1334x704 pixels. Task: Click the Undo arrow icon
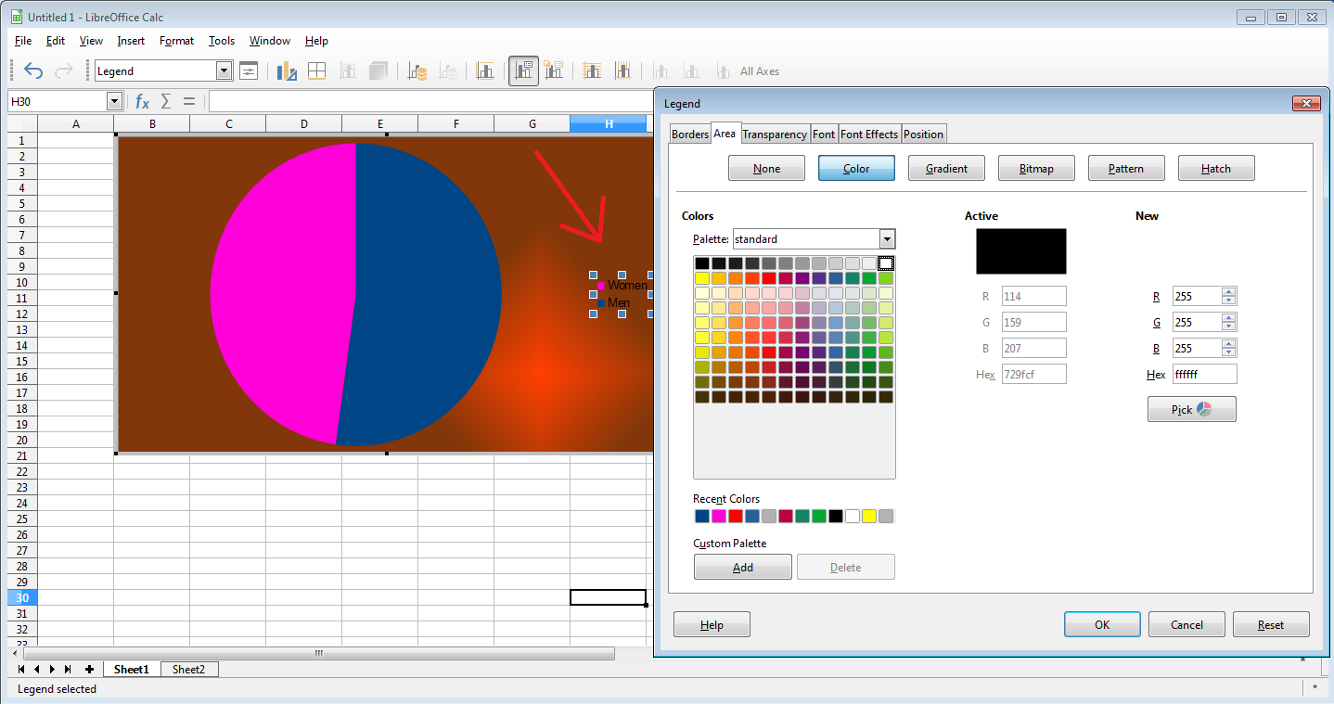click(x=33, y=70)
